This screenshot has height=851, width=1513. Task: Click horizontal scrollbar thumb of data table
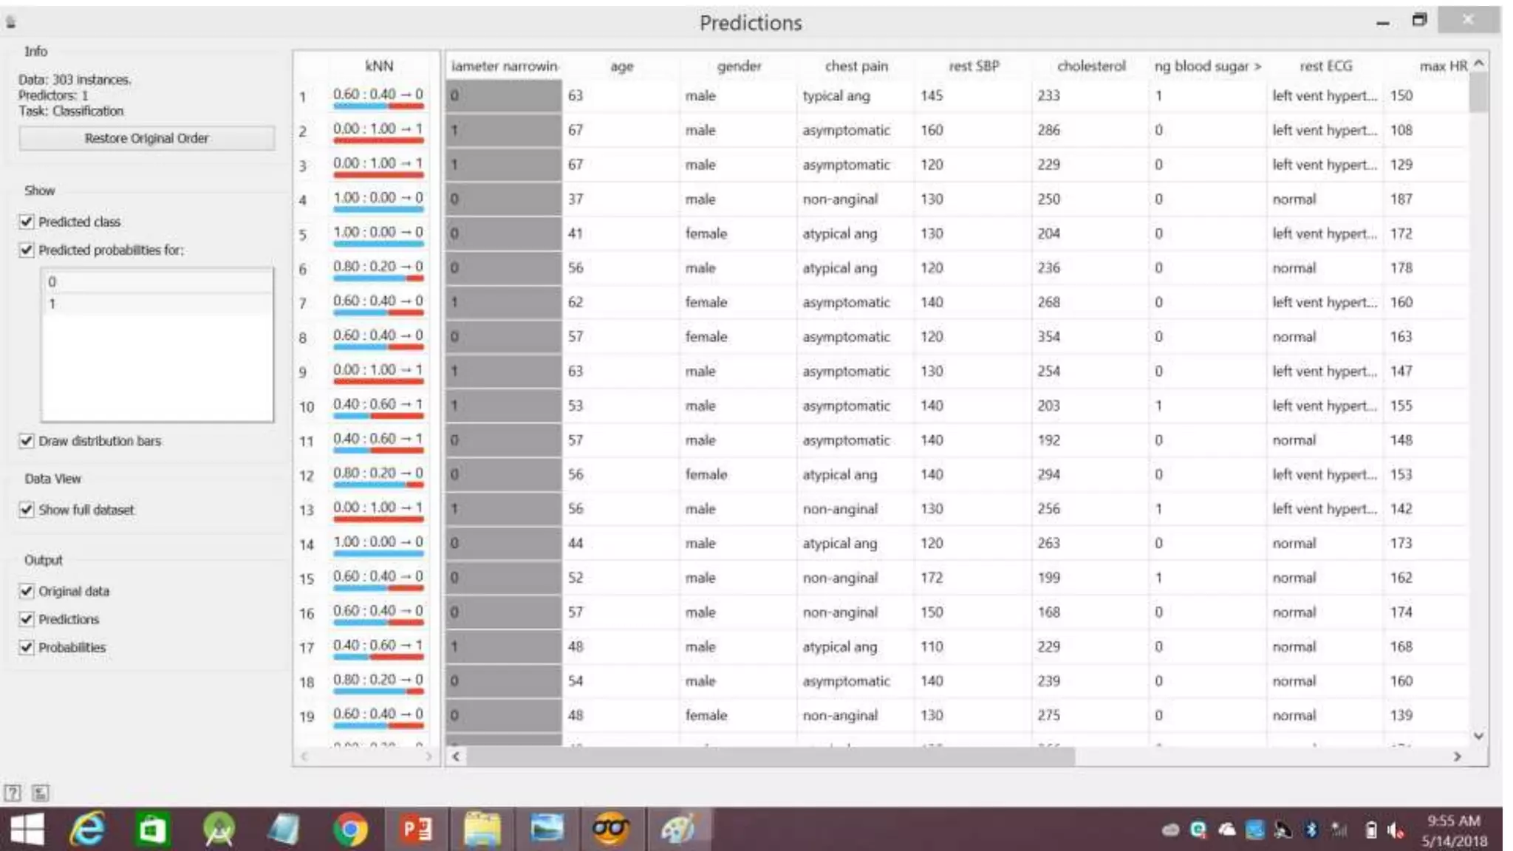[770, 756]
